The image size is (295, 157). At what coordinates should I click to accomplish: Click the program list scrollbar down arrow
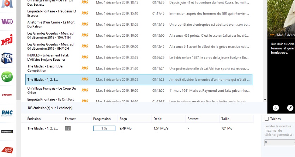[265, 99]
